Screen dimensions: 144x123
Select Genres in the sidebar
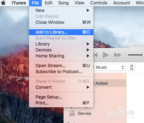84,113
